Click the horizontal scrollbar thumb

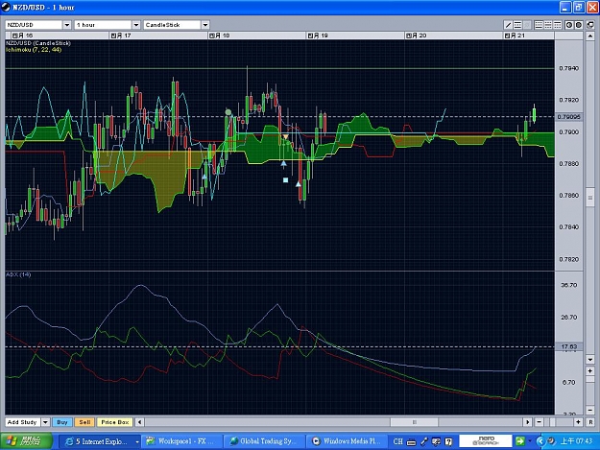[414, 422]
